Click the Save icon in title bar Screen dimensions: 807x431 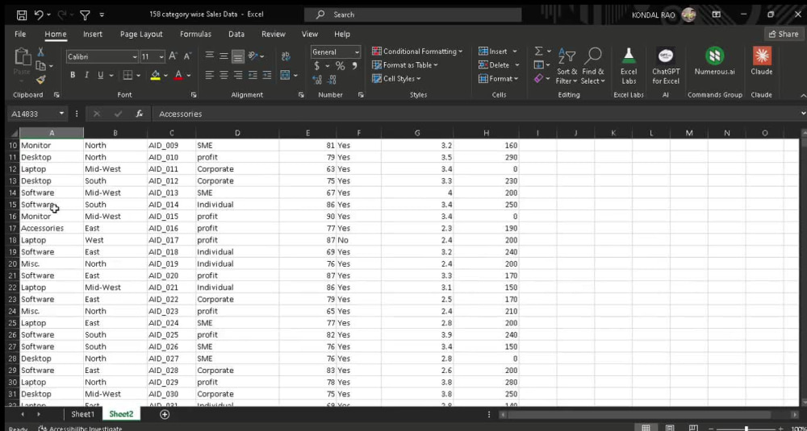22,15
